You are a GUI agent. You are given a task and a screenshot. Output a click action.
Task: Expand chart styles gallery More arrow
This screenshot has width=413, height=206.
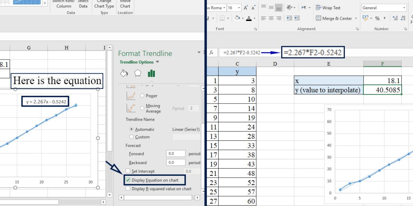tap(45, 3)
